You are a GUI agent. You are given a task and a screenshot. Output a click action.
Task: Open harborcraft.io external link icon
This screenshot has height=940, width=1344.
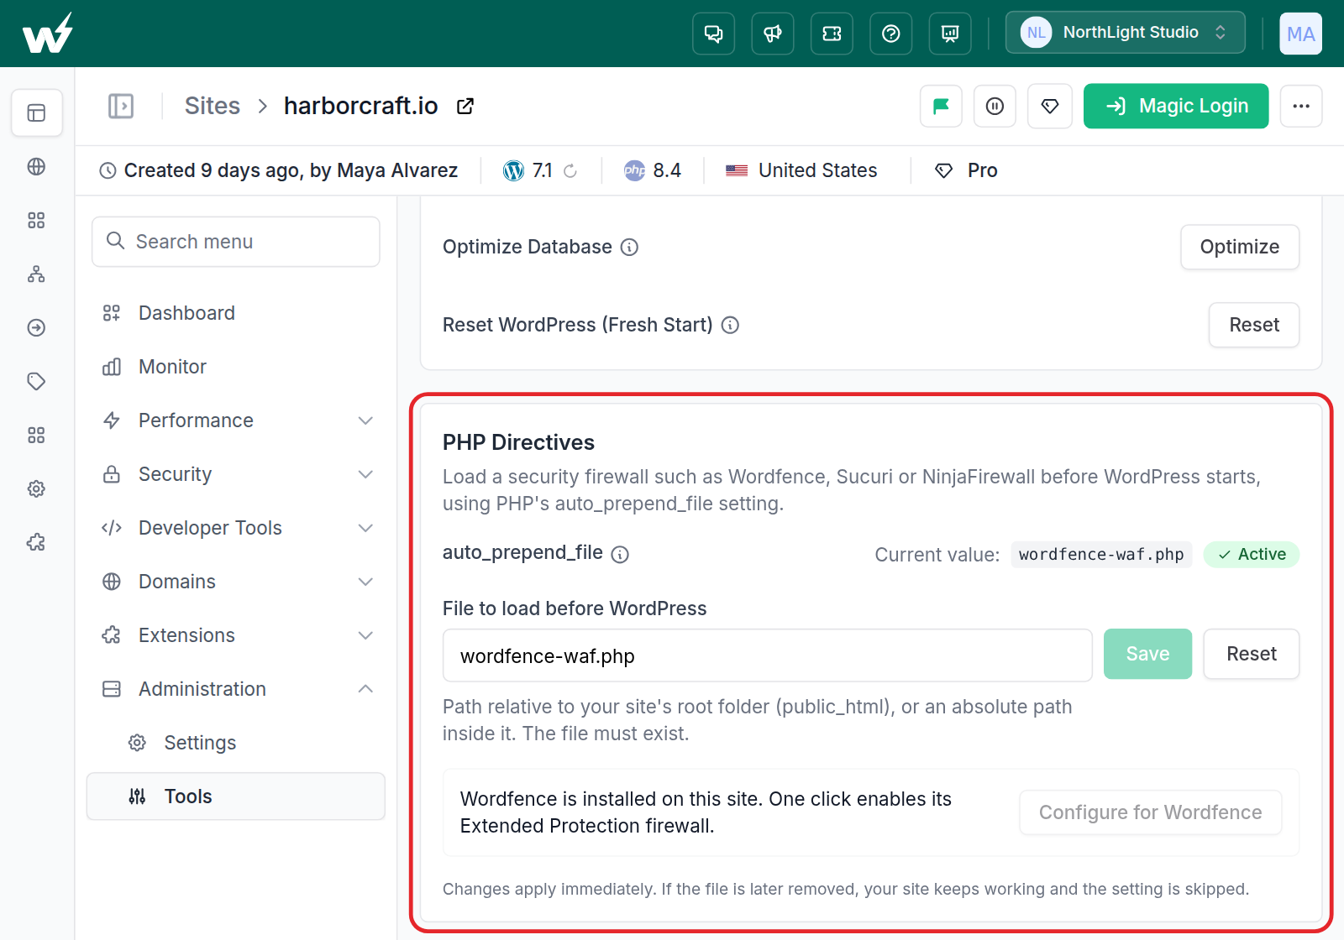[465, 106]
